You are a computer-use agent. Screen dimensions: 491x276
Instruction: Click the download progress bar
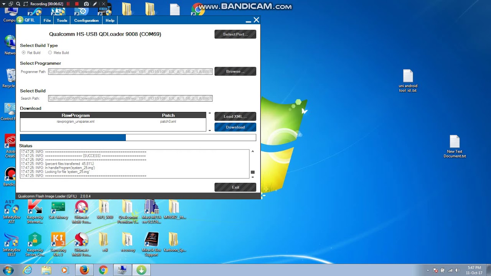click(x=138, y=138)
